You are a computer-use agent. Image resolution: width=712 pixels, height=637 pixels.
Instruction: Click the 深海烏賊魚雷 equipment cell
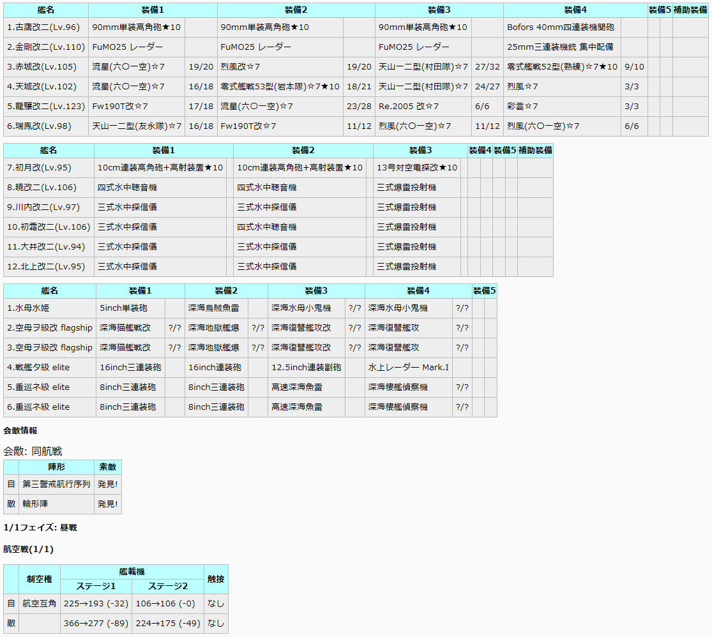(x=214, y=308)
